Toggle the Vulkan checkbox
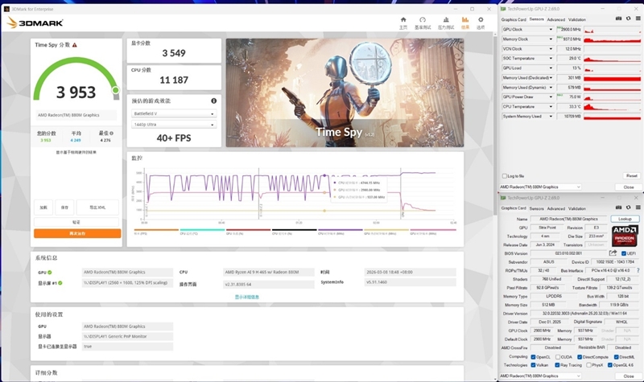This screenshot has height=382, width=644. coord(533,365)
